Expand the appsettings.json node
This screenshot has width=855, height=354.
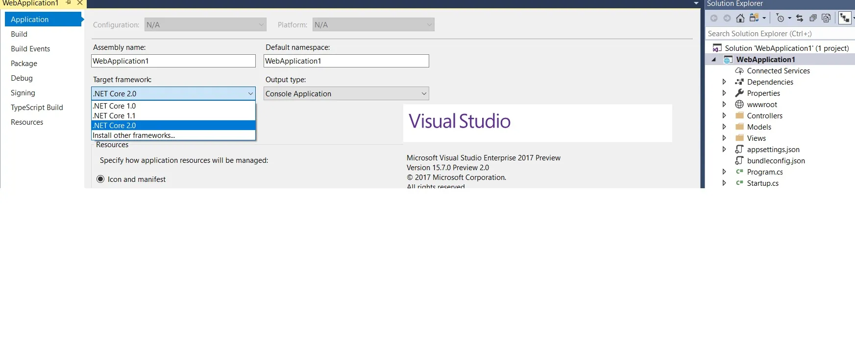coord(724,150)
